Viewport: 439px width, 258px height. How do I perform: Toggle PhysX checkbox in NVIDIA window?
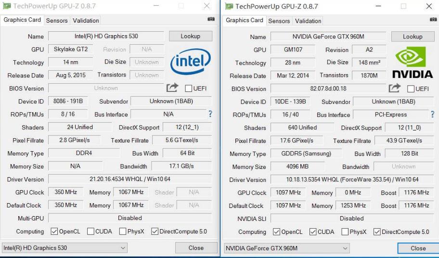(345, 232)
